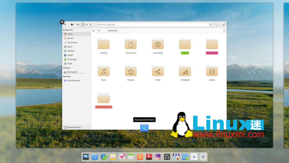The image size is (289, 163).
Task: Open Trash in sidebar
Action: (77, 64)
